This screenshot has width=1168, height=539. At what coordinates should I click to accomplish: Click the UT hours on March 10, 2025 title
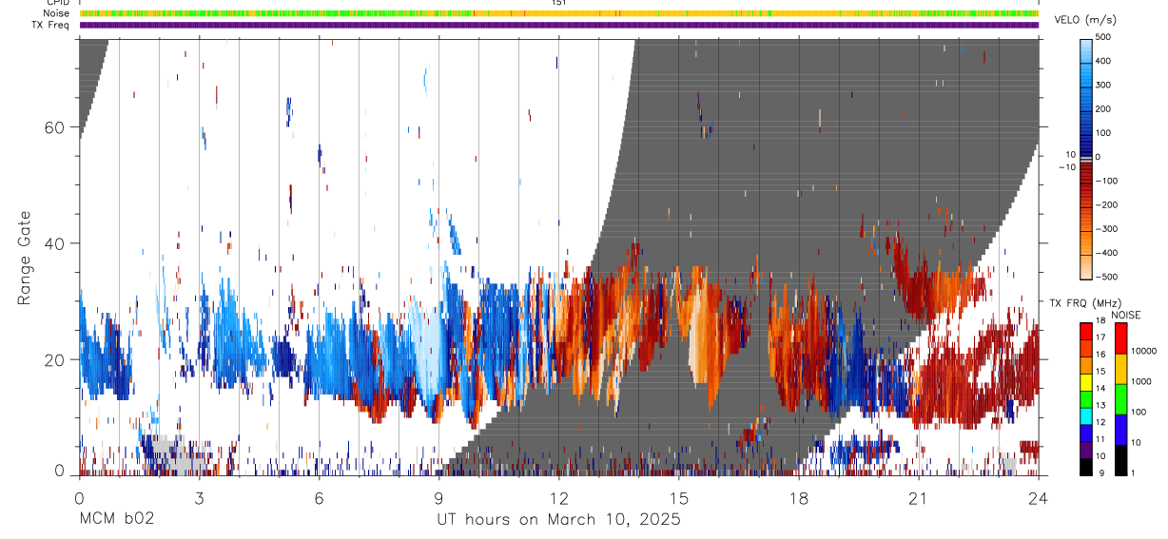[x=558, y=520]
